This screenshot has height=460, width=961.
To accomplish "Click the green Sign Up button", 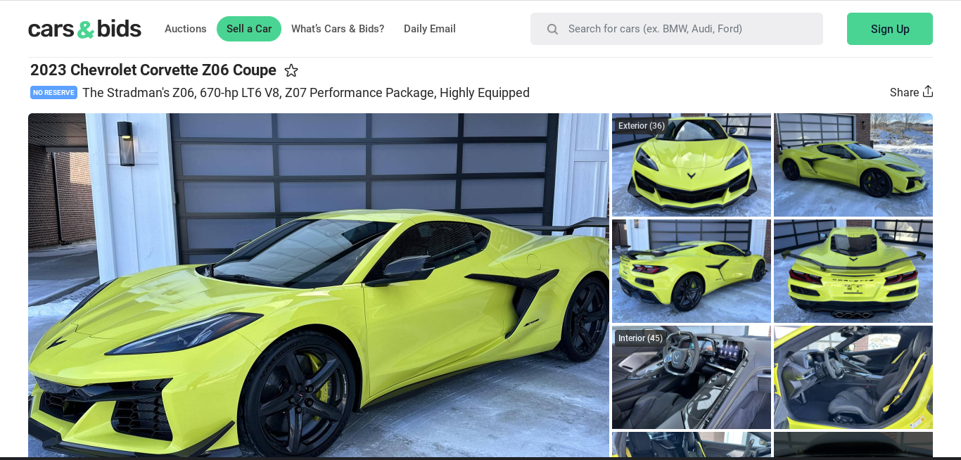I will tap(890, 29).
